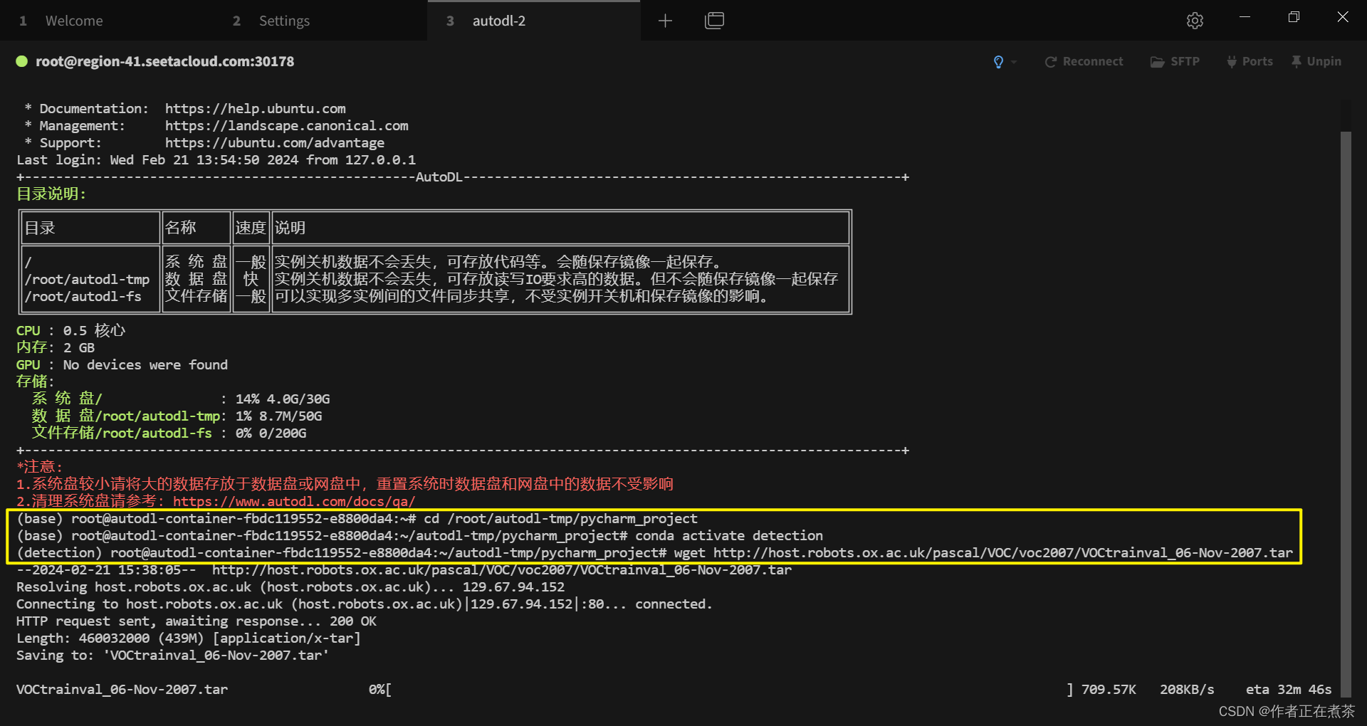Click the lightbulb hints icon
The height and width of the screenshot is (726, 1367).
click(x=998, y=62)
